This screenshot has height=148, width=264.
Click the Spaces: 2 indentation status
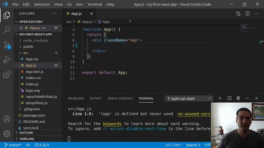(193, 145)
